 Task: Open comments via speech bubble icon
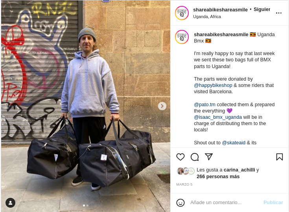click(x=195, y=157)
